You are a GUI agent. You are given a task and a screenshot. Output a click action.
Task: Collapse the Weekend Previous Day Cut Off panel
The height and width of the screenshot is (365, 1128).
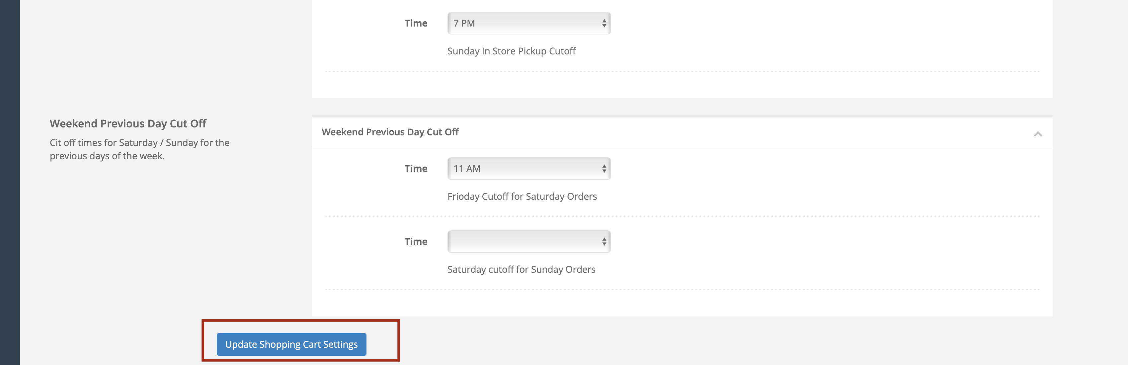point(1037,134)
